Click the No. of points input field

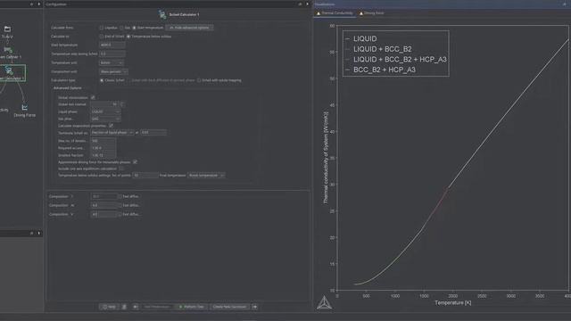145,176
